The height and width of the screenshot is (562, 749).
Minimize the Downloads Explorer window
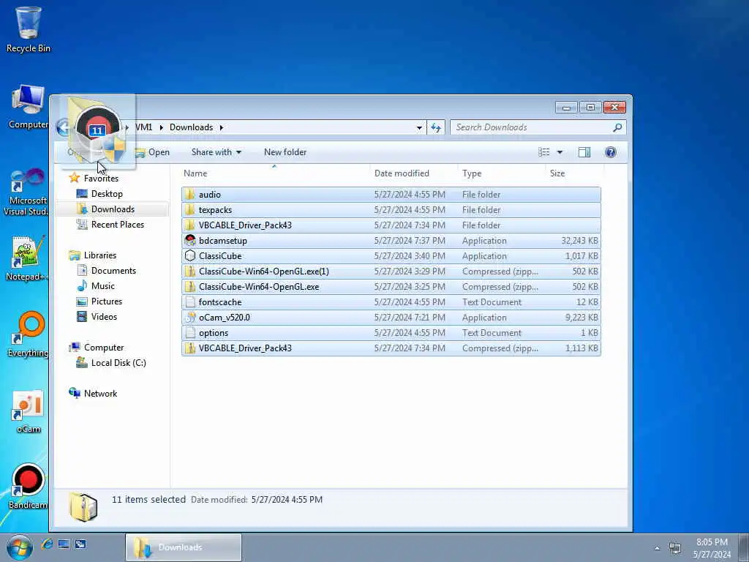pos(567,108)
